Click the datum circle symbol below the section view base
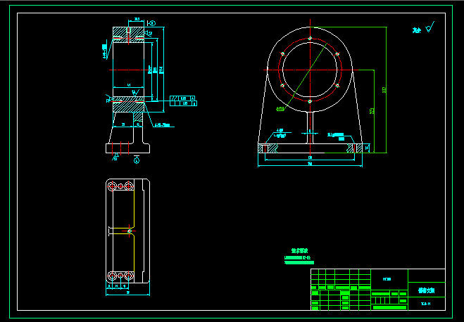 point(137,160)
